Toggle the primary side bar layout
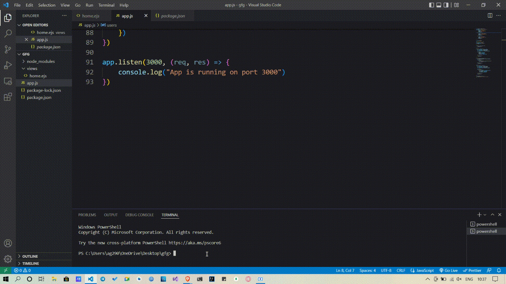The width and height of the screenshot is (506, 284). (432, 5)
